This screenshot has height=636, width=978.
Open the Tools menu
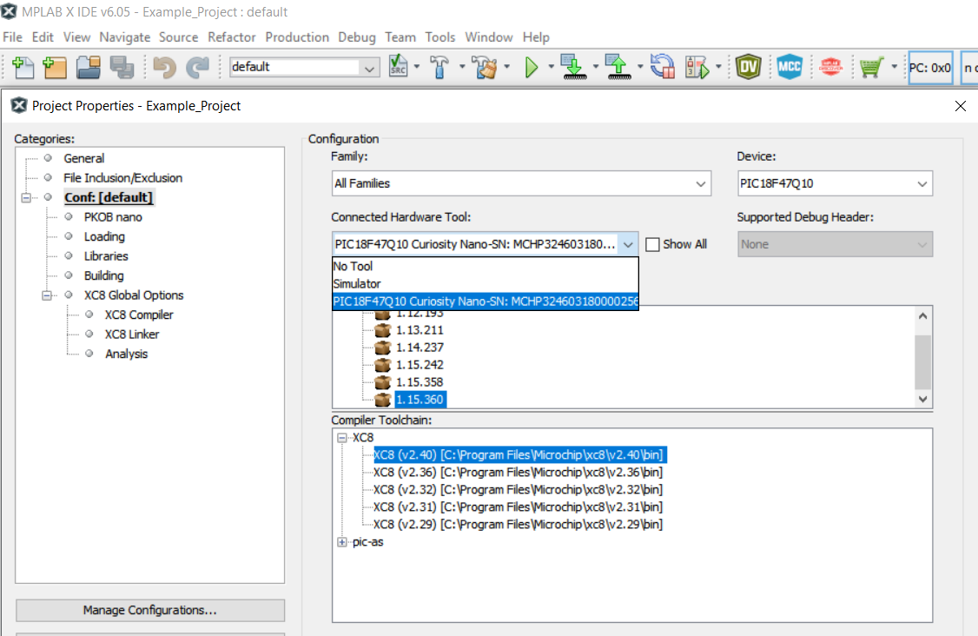coord(440,37)
